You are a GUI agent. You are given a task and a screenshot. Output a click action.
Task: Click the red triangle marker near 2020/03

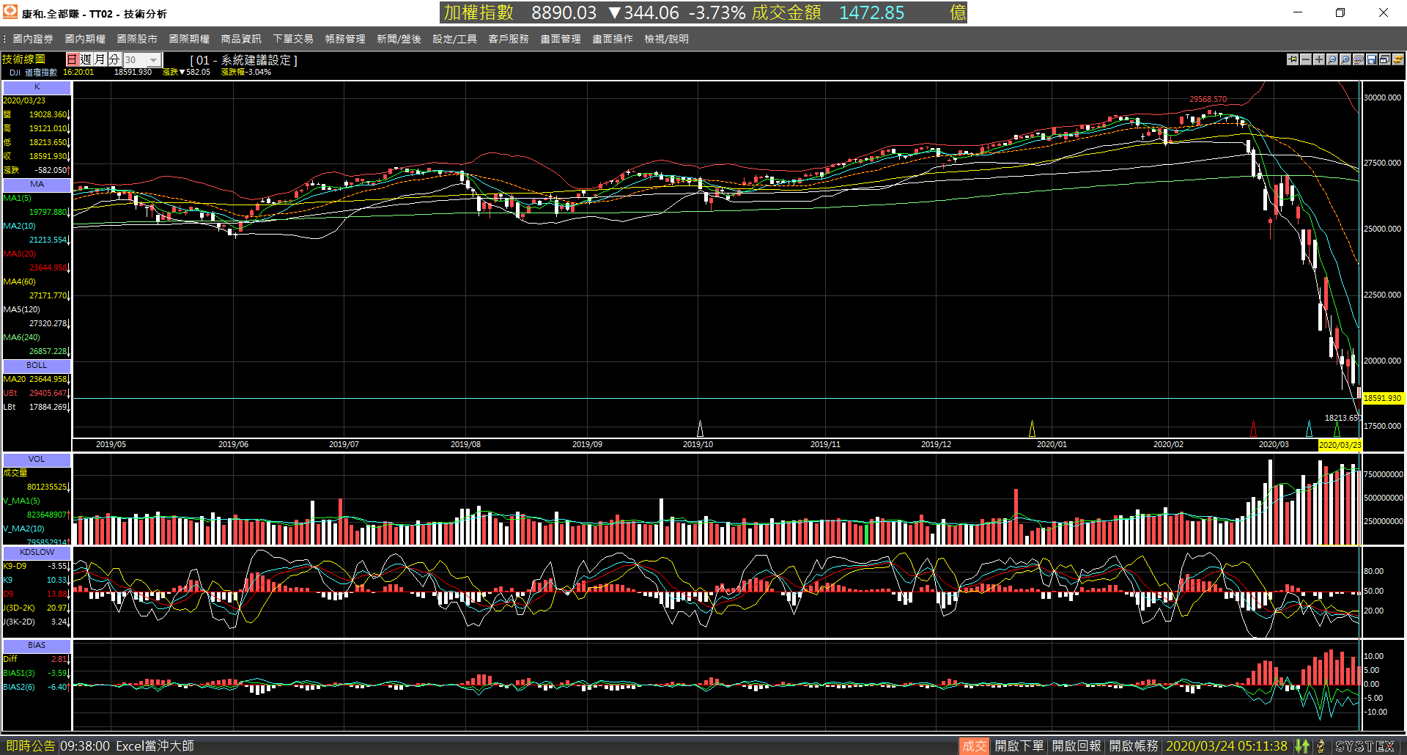[x=1253, y=429]
